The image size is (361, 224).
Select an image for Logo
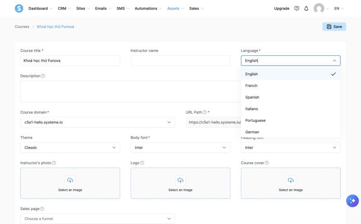tap(180, 183)
